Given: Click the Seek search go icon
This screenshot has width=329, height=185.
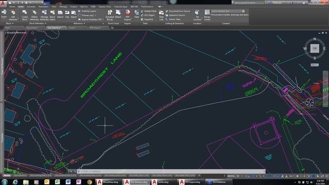Looking at the screenshot, I should (x=243, y=11).
